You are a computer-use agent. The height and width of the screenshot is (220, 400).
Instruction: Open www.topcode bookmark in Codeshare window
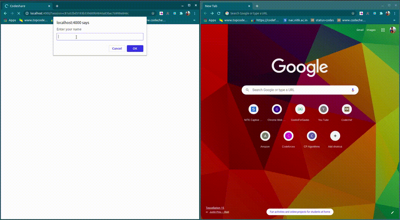point(33,20)
